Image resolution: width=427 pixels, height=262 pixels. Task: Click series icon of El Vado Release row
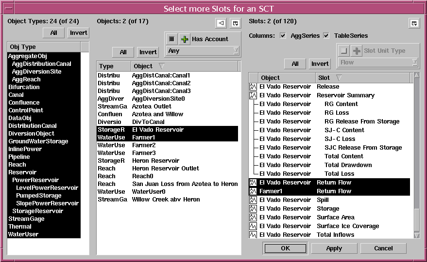253,87
